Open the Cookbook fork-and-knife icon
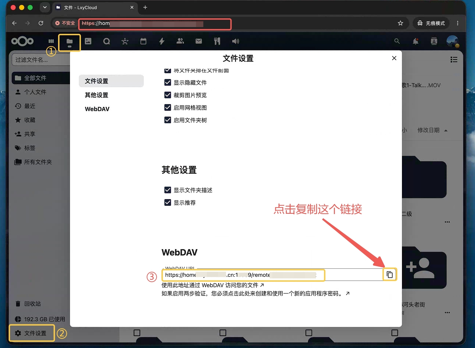475x348 pixels. click(x=217, y=41)
